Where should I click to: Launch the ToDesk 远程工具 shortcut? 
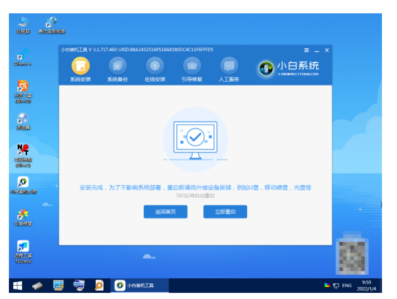point(23,249)
